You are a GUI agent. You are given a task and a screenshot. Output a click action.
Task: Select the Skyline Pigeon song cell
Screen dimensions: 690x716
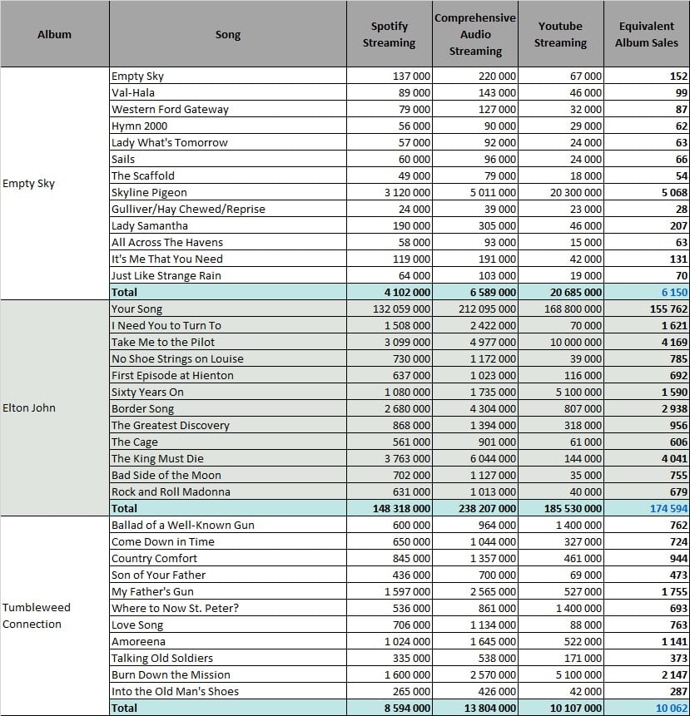(227, 192)
